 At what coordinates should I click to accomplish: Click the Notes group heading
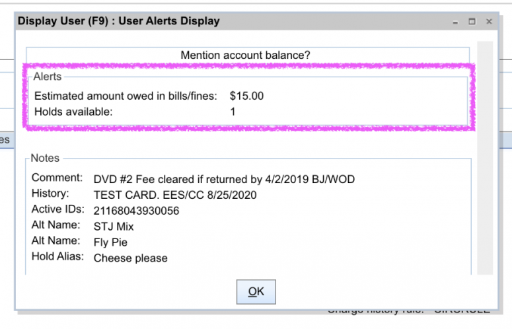[45, 159]
